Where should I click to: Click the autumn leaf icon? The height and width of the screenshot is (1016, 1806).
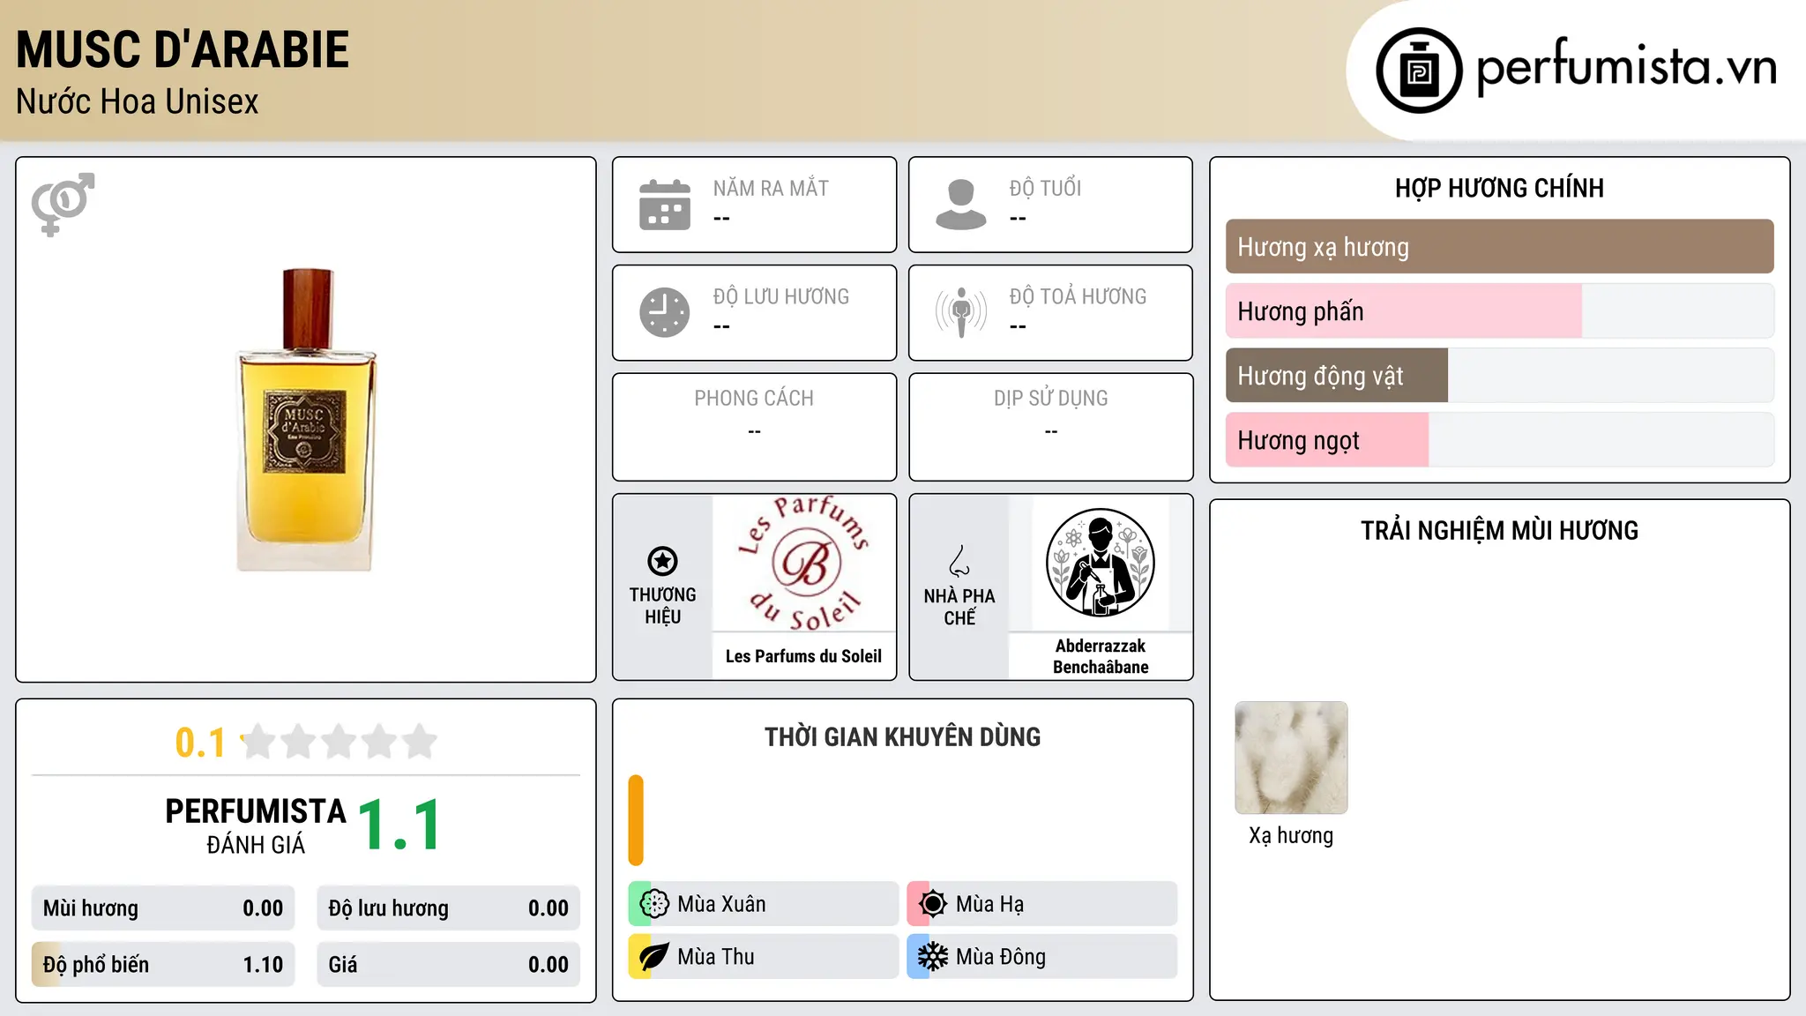[654, 957]
